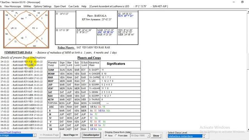Image resolution: width=249 pixels, height=140 pixels.
Task: Click the Show button
Action: click(156, 136)
